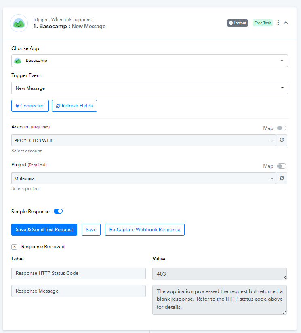Enable the Map toggle for Project
This screenshot has width=301, height=333.
coord(282,166)
